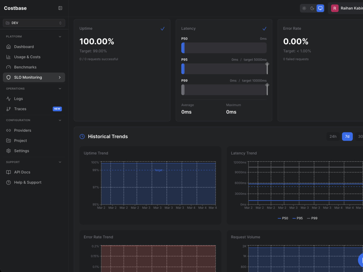This screenshot has width=363, height=272.
Task: Collapse the CONFIGURATION section chevron
Action: coord(60,120)
